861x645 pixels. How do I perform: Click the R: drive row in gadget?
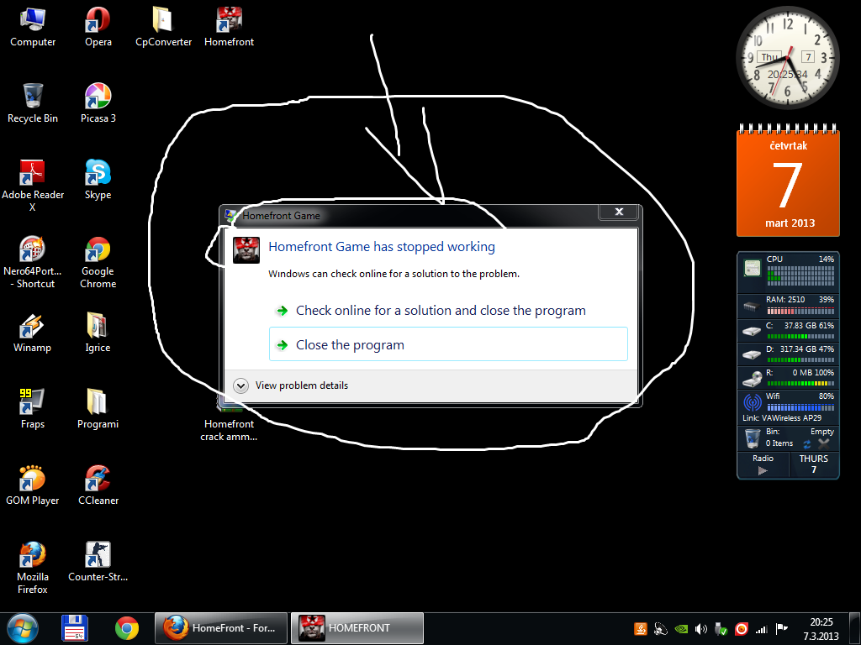click(789, 377)
